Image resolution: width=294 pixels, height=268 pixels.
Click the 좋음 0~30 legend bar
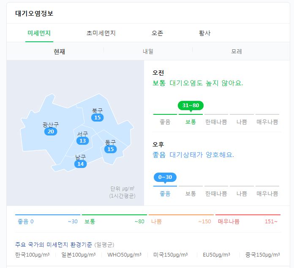[47, 221]
